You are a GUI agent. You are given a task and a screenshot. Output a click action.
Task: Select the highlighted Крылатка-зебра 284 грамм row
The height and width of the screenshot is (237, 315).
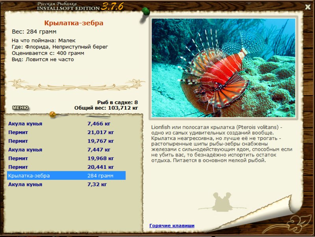(x=66, y=176)
